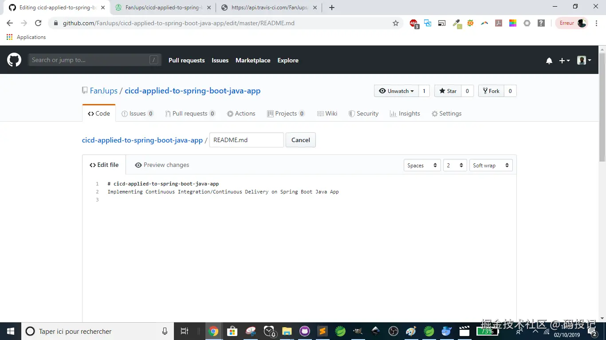The height and width of the screenshot is (340, 606).
Task: Go to Marketplace
Action: pos(253,61)
